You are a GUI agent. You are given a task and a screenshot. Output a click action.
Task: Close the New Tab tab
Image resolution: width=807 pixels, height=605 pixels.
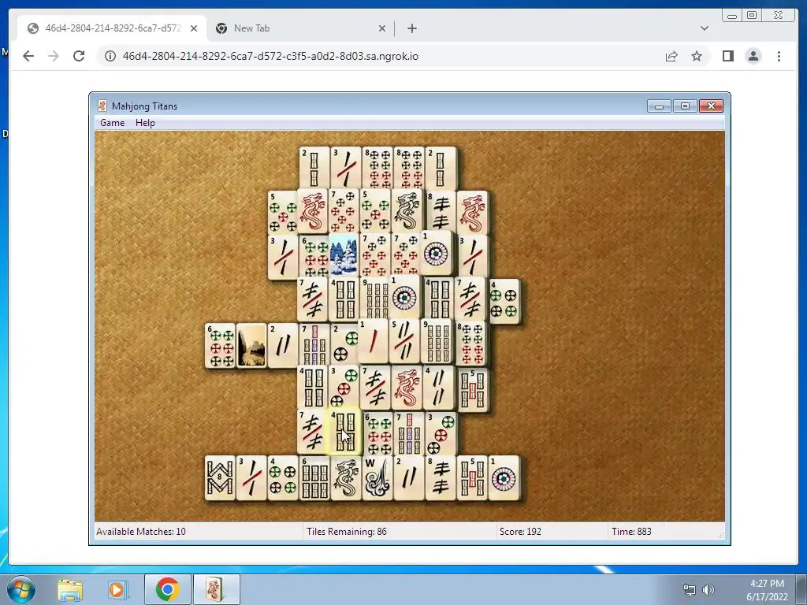point(382,28)
